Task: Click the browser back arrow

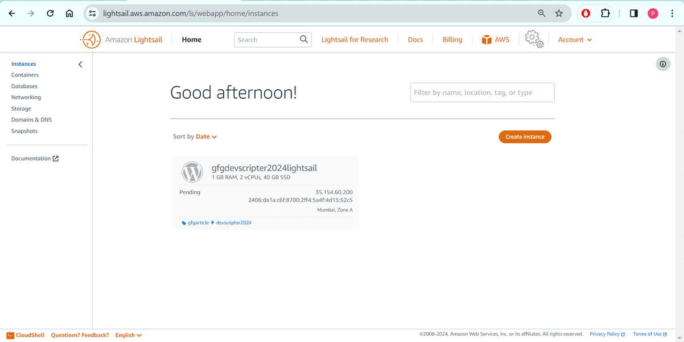Action: [12, 14]
